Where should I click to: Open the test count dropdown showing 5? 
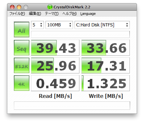pos(37,25)
